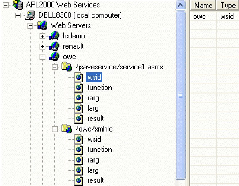The image size is (239, 186).
Task: Collapse the /owc/xmlfile folder
Action: pyautogui.click(x=55, y=129)
